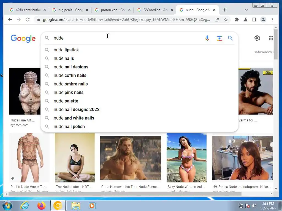Select suggestion 'nude coffin nails'

[x=140, y=75]
